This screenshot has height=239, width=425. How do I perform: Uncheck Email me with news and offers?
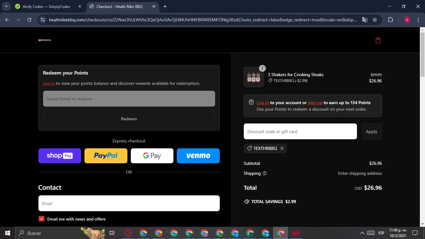41,219
